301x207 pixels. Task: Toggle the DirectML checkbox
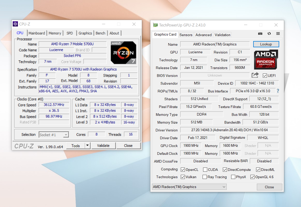[258, 170]
